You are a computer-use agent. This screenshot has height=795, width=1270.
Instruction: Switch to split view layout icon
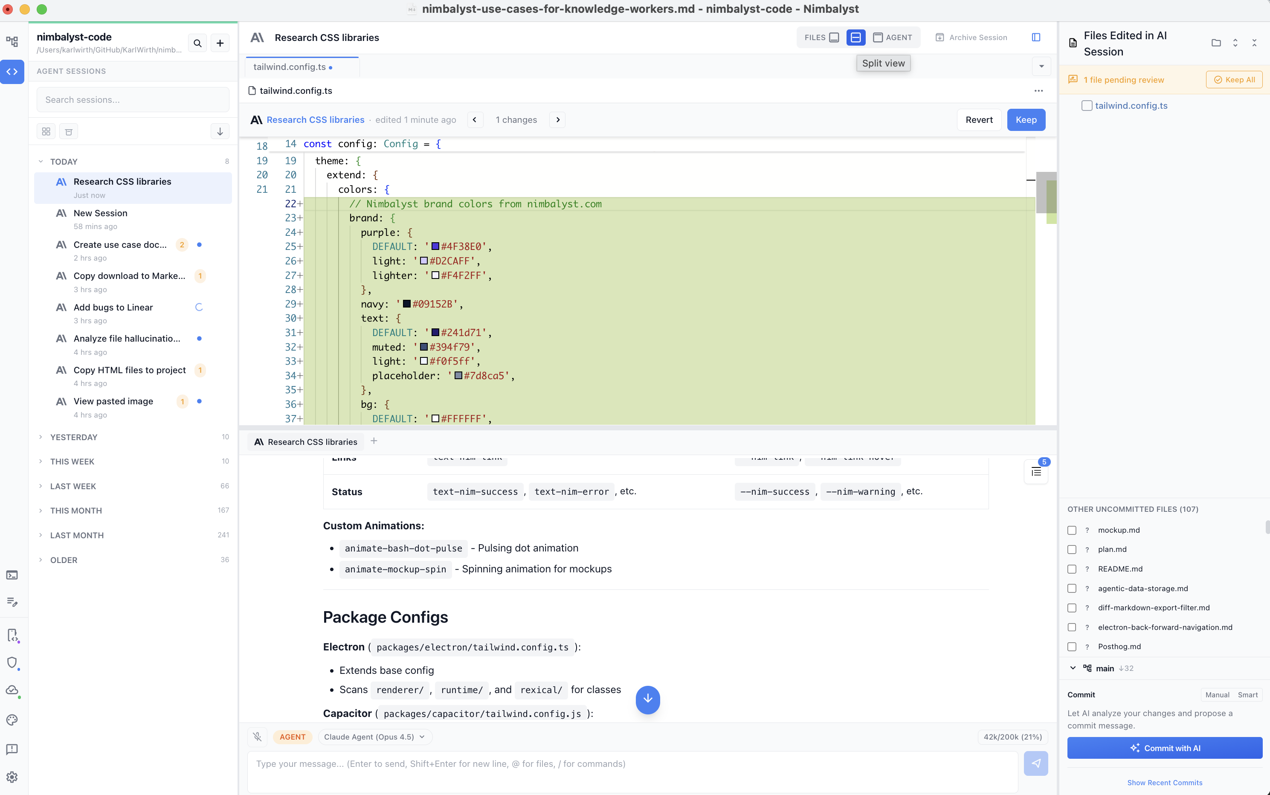point(856,38)
